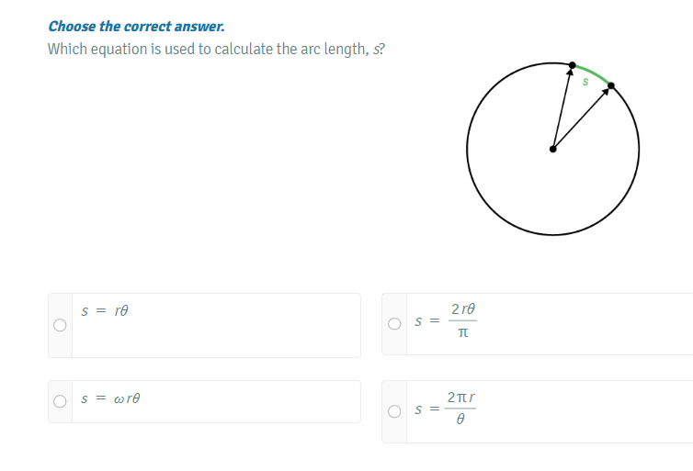Select the radio button for s = rθ
This screenshot has width=693, height=471.
pos(60,325)
